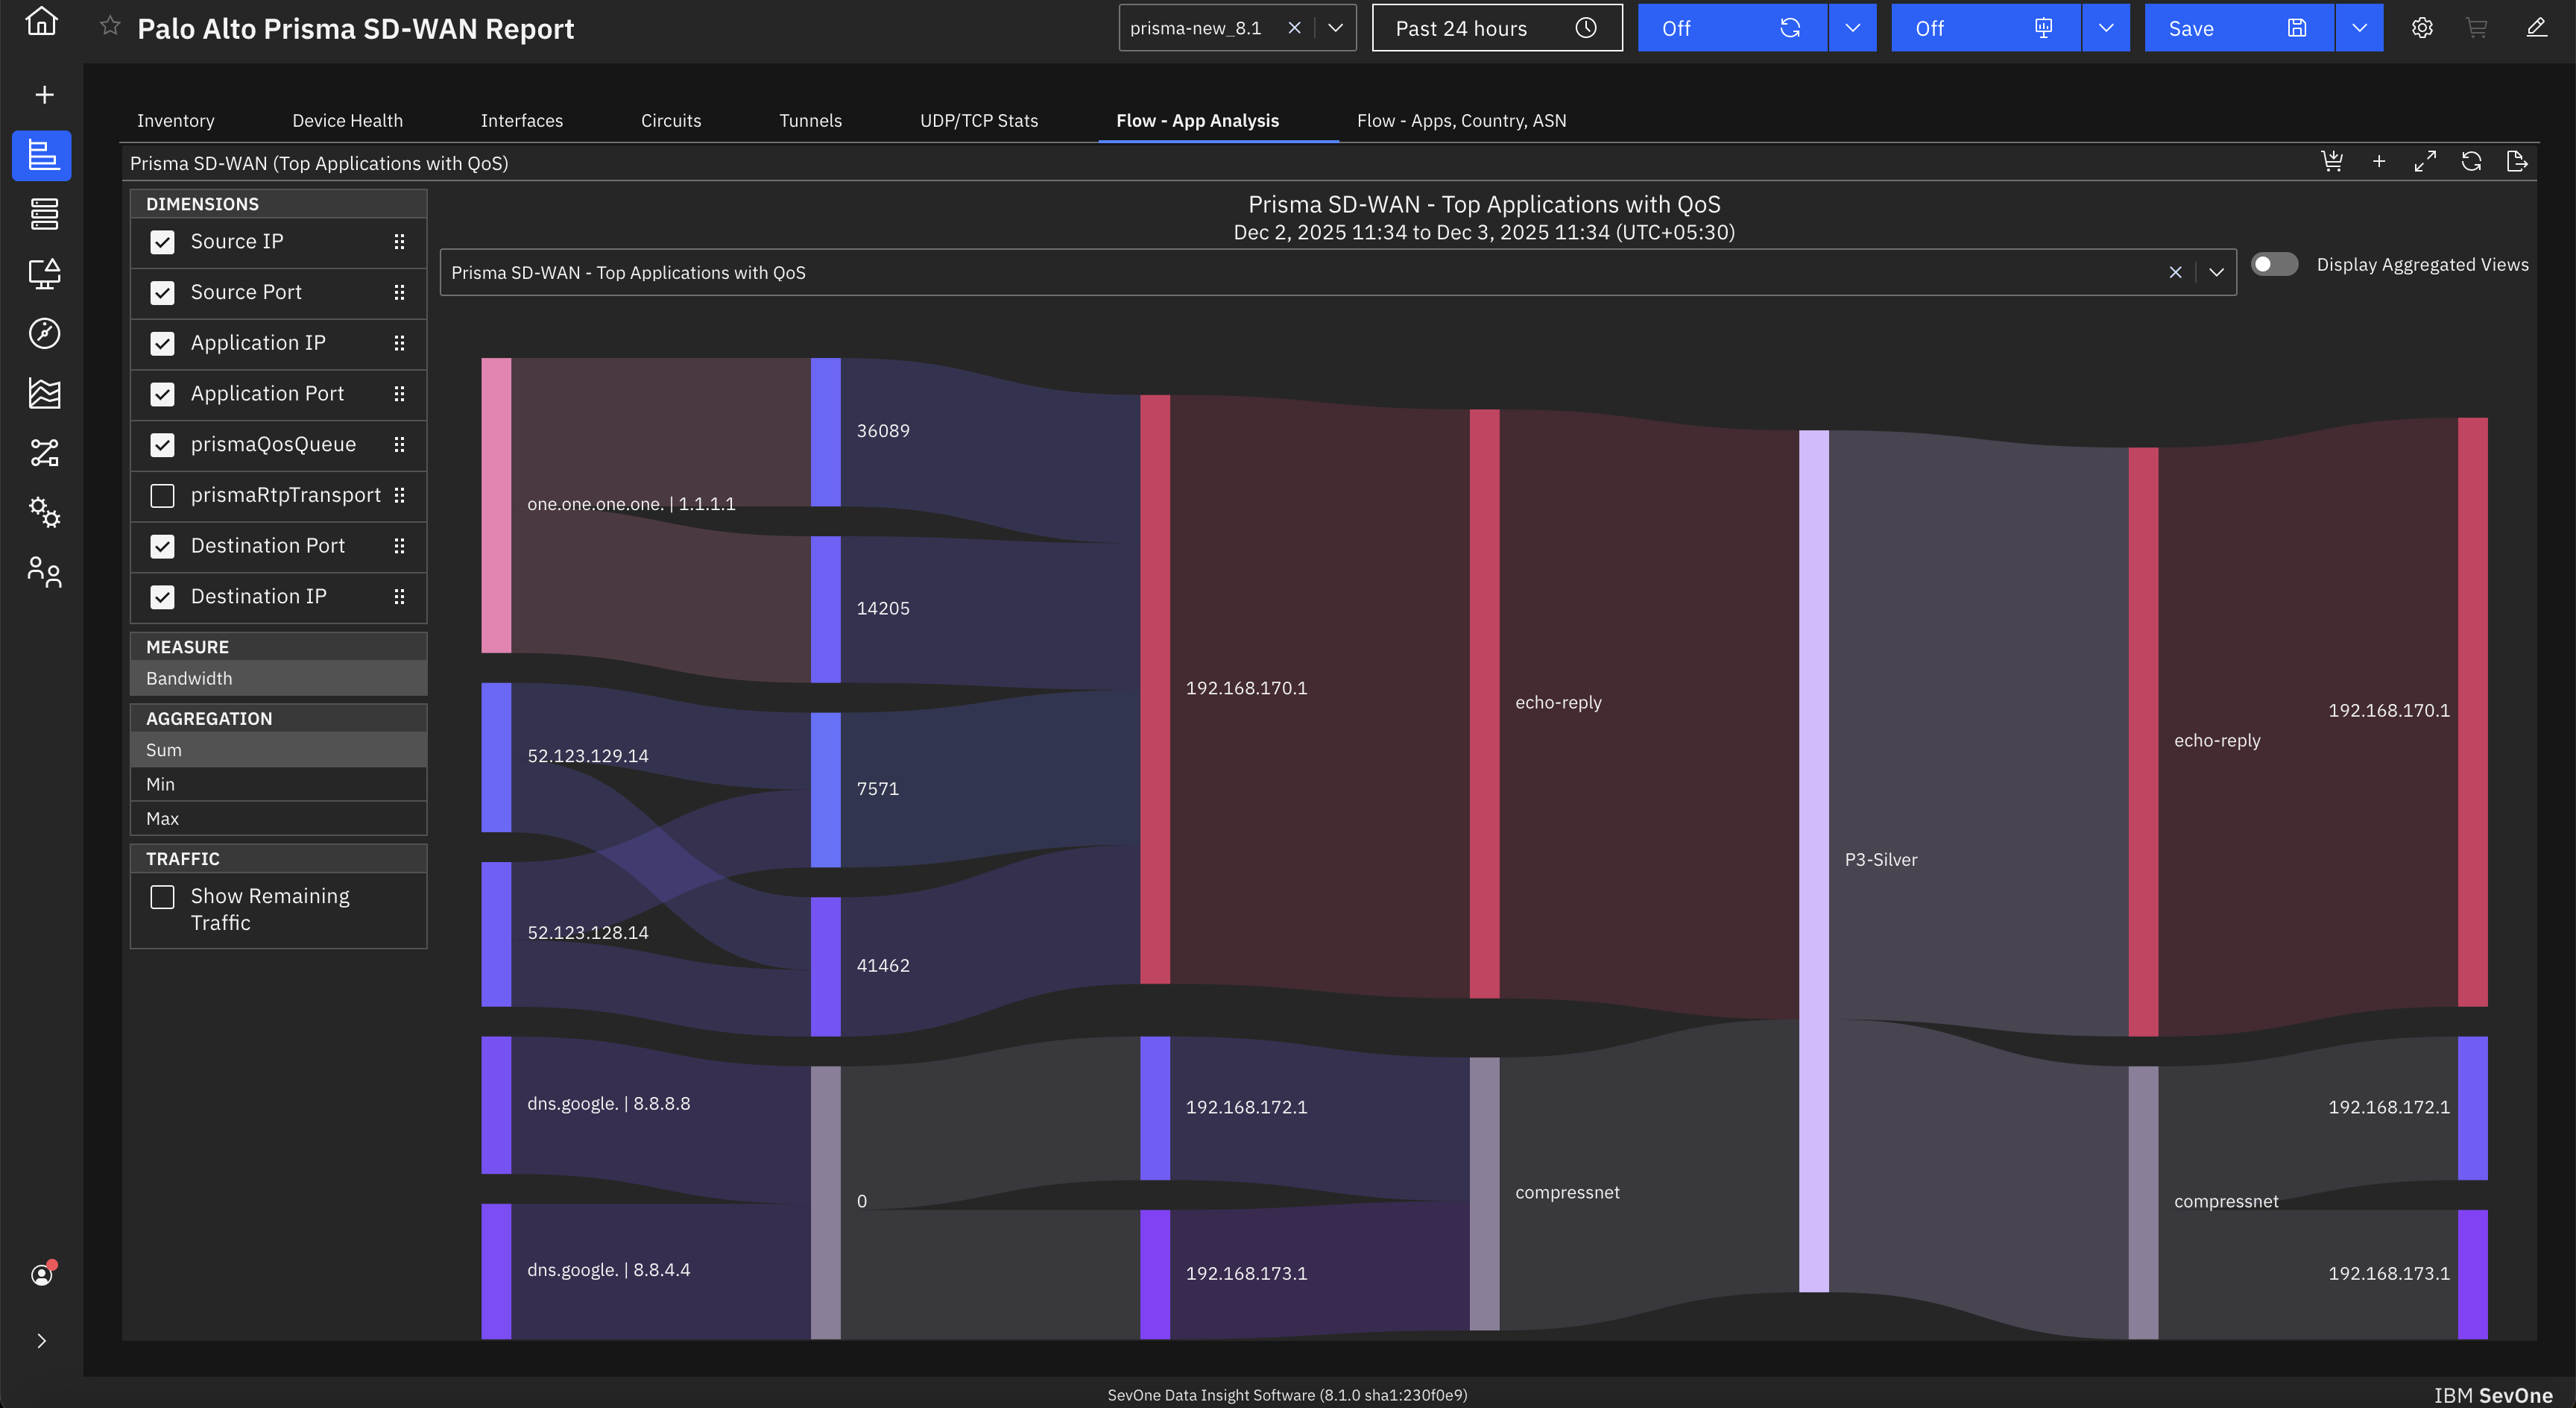This screenshot has height=1408, width=2576.
Task: Open the report settings gear
Action: coord(2421,28)
